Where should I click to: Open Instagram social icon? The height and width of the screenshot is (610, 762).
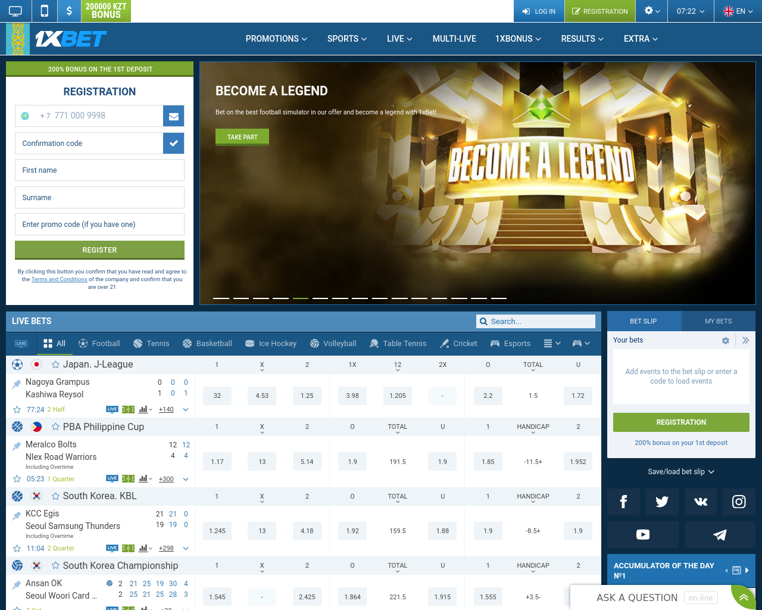739,502
